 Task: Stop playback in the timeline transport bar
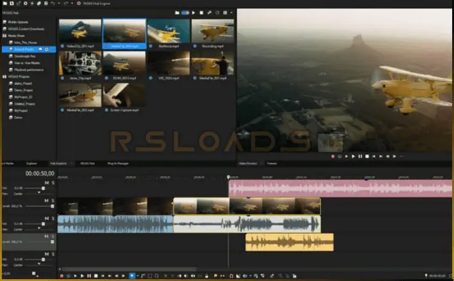coord(96,276)
